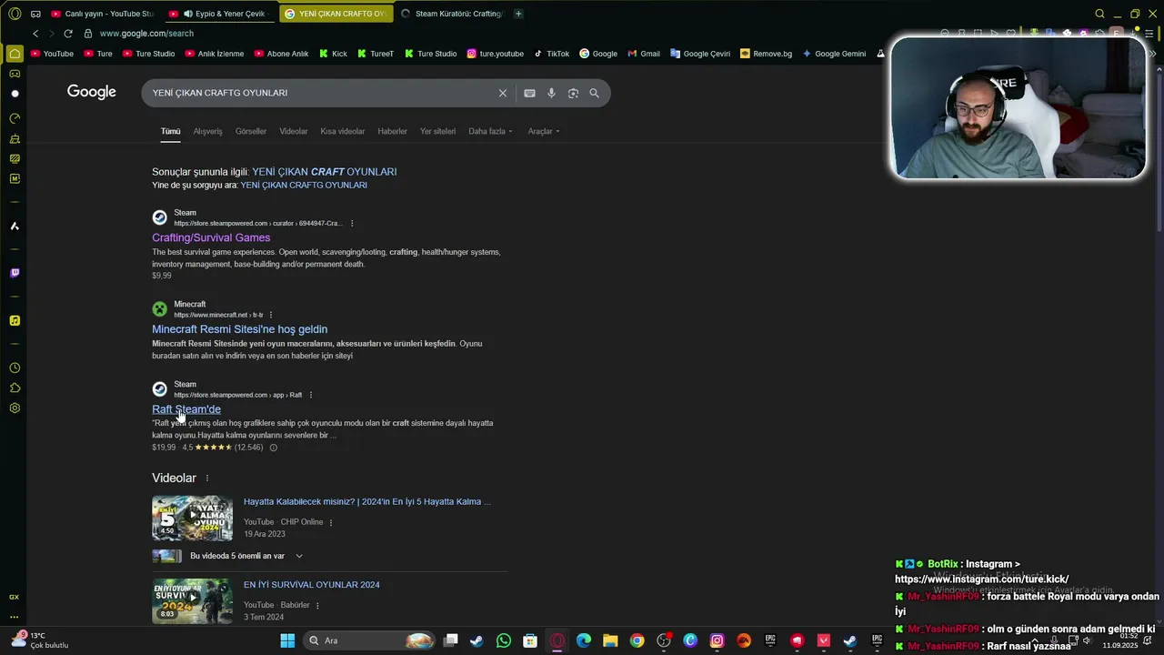Click suggested YENİ ÇIKAN CRAFT OYUNLARI
1164x655 pixels.
[x=324, y=171]
